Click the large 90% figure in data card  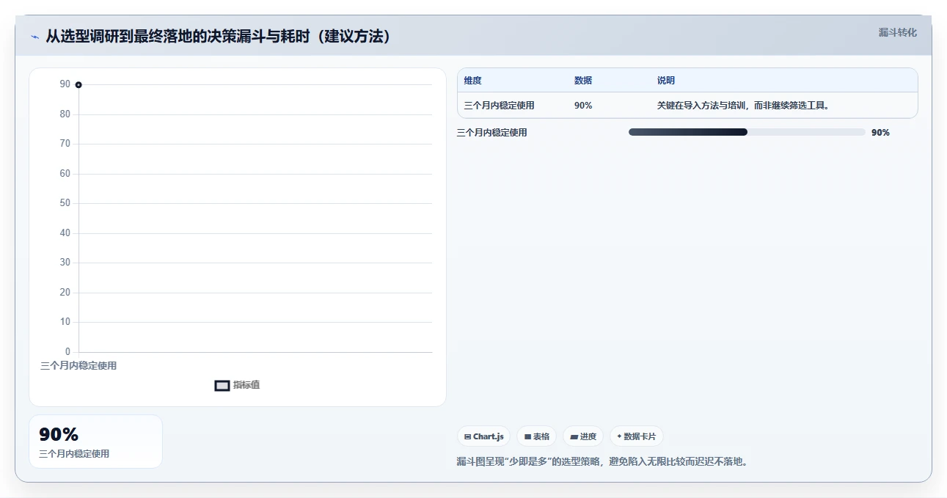pos(59,435)
